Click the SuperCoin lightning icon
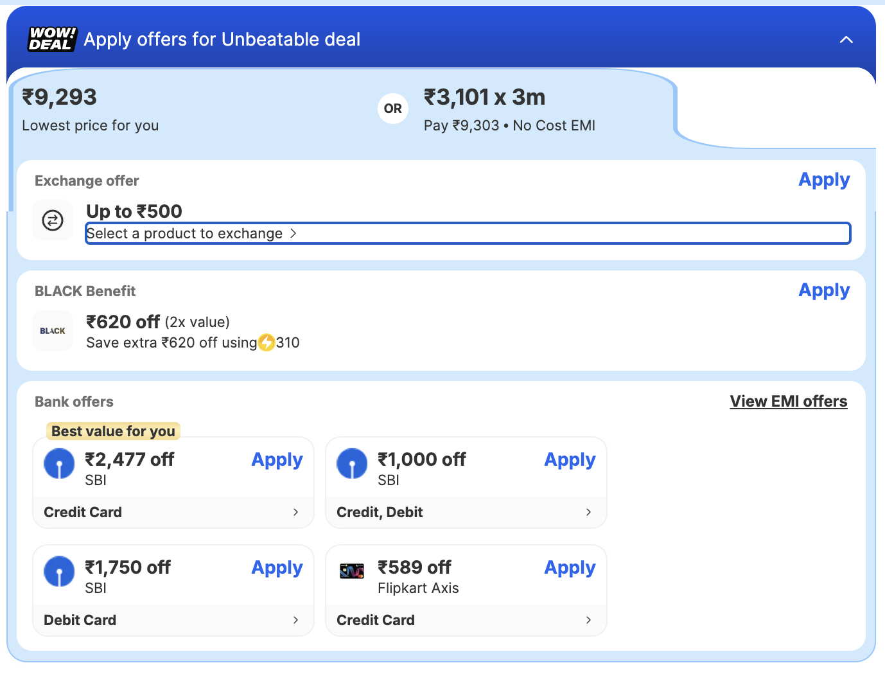 pos(267,342)
